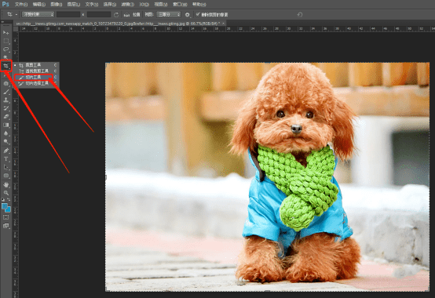Image resolution: width=435 pixels, height=298 pixels.
Task: Select the History Brush tool
Action: point(5,108)
